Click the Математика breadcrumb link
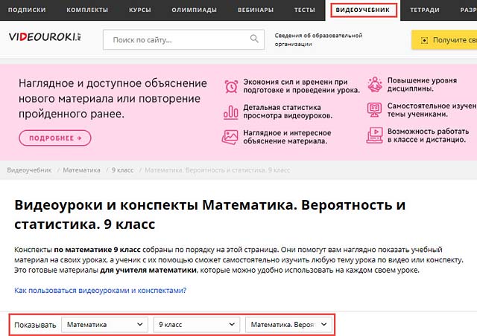477x336 pixels. (x=82, y=170)
